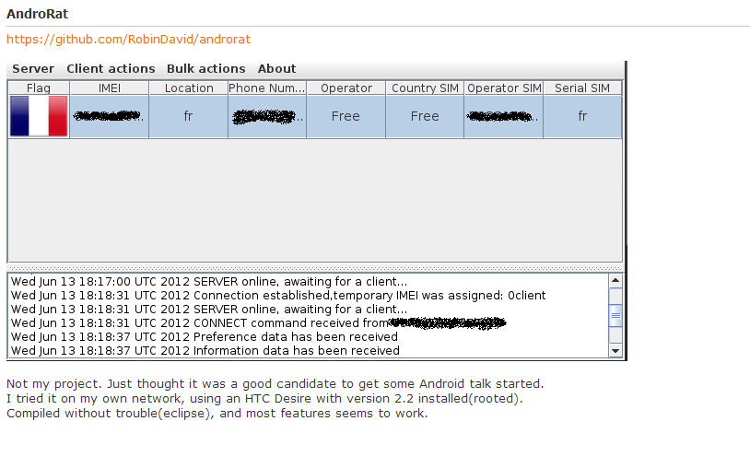Click the Operator column header
This screenshot has width=750, height=468.
coord(346,88)
